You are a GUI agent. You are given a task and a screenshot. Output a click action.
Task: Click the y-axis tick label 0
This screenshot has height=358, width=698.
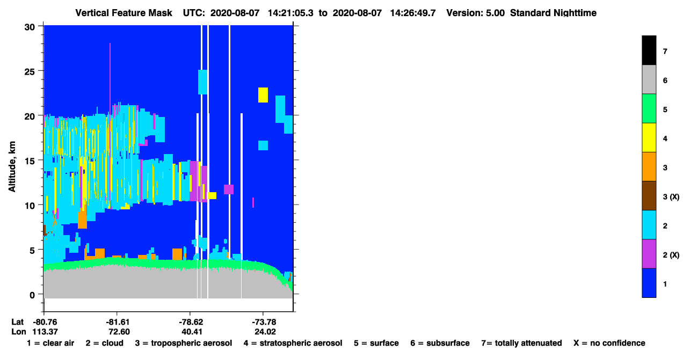(x=33, y=294)
